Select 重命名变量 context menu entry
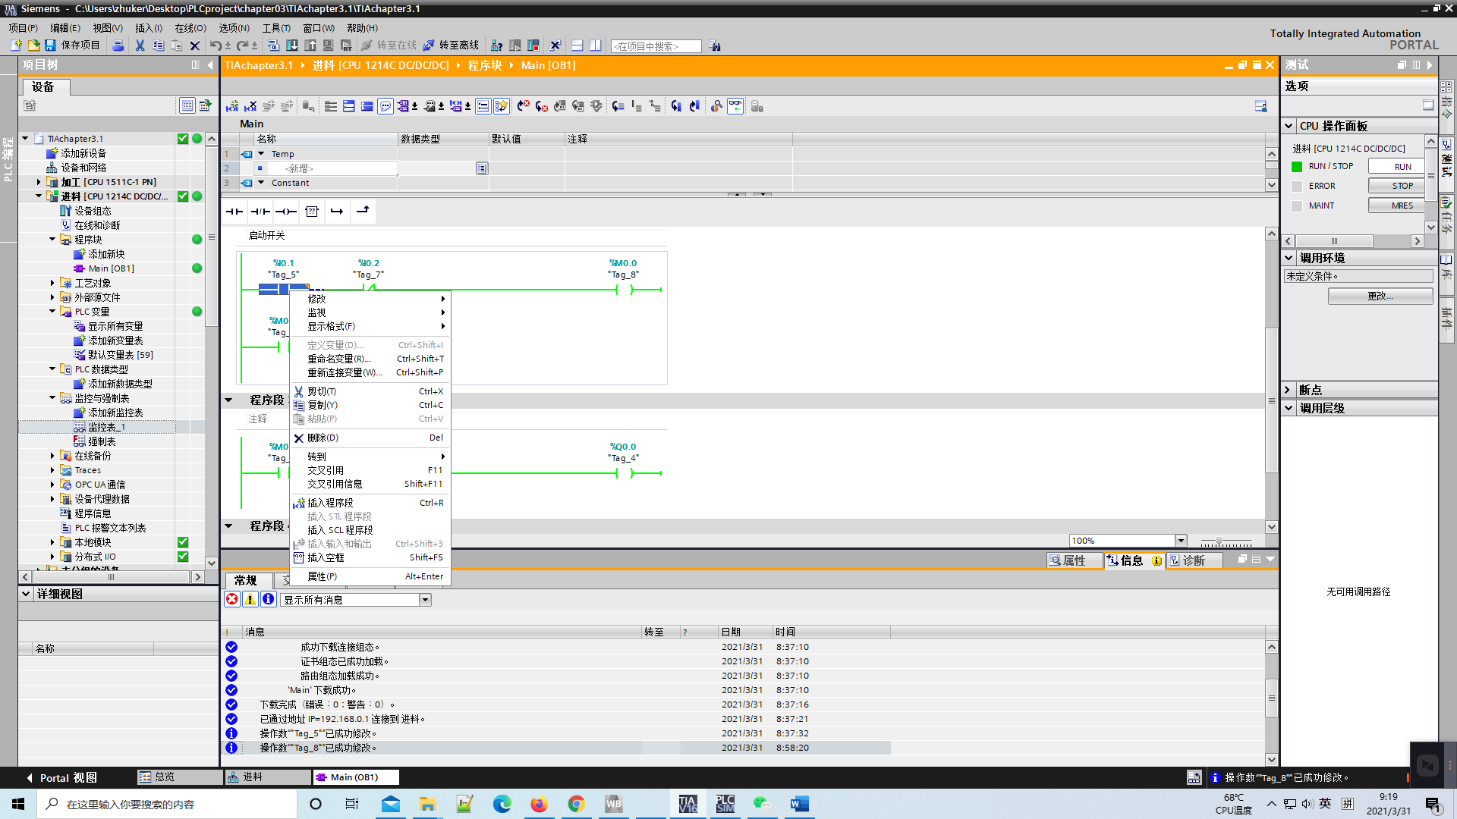Viewport: 1457px width, 819px height. (x=338, y=359)
